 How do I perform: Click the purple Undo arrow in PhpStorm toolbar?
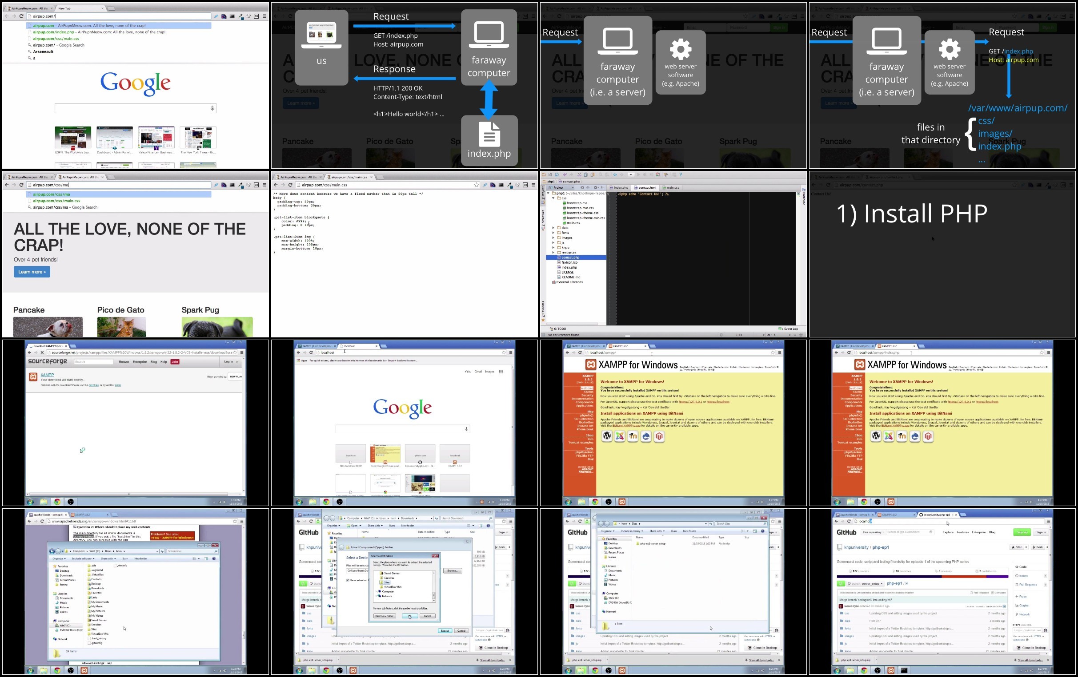click(x=565, y=175)
